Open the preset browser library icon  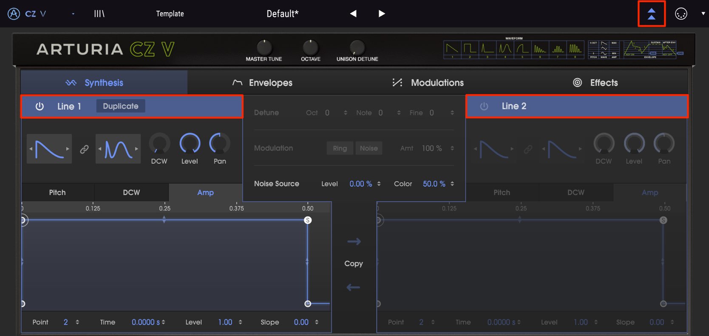[x=99, y=14]
